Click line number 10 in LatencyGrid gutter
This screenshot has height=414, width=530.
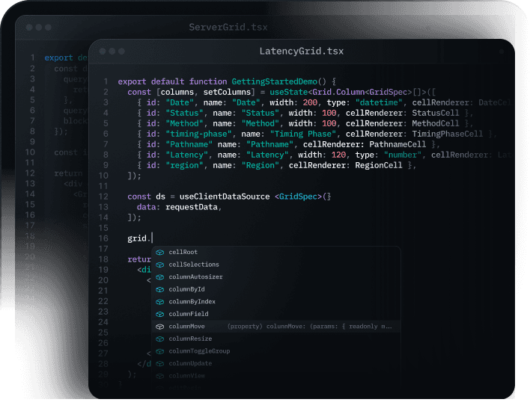pyautogui.click(x=103, y=176)
